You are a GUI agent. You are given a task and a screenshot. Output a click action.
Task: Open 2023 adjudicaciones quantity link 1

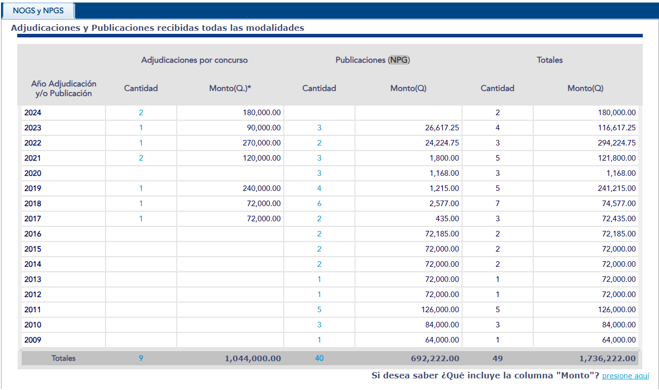141,128
